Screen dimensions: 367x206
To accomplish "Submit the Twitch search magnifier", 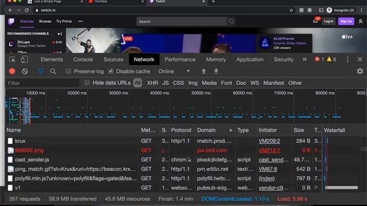I will pos(231,21).
